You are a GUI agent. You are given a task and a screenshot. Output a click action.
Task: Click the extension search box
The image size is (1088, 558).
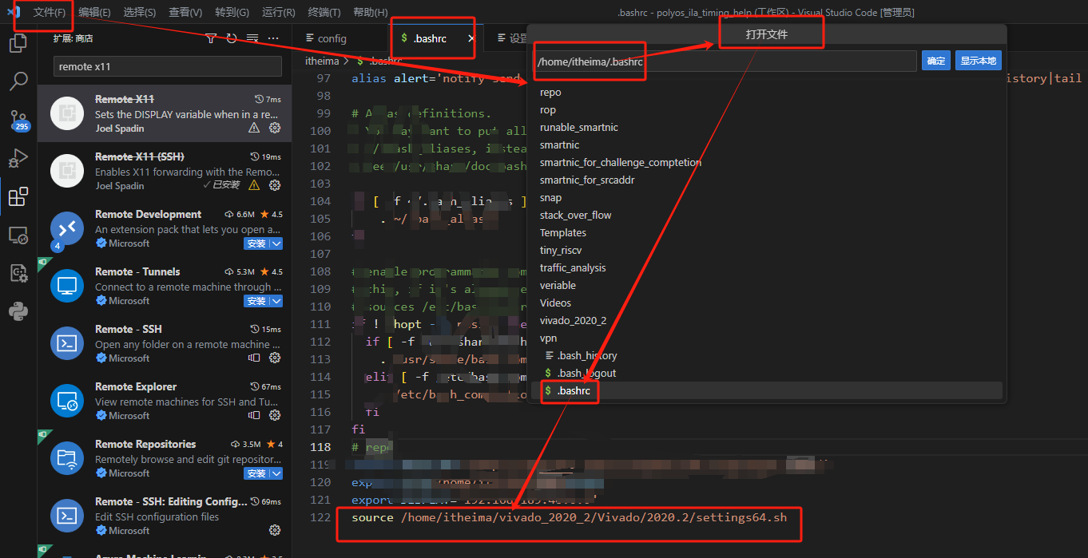point(167,66)
